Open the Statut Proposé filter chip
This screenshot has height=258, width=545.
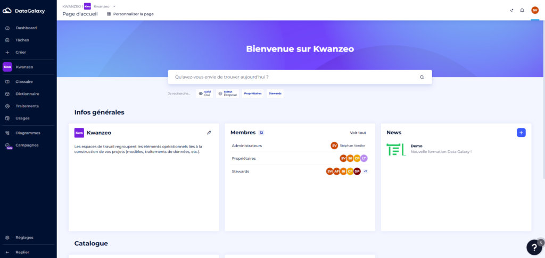pyautogui.click(x=228, y=93)
